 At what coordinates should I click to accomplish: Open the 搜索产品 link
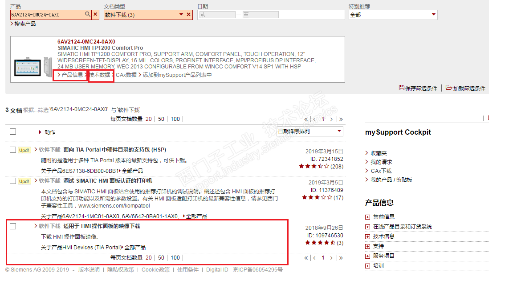point(25,24)
